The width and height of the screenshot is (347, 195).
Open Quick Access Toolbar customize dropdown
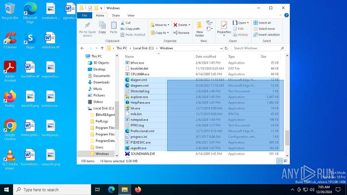(101, 8)
